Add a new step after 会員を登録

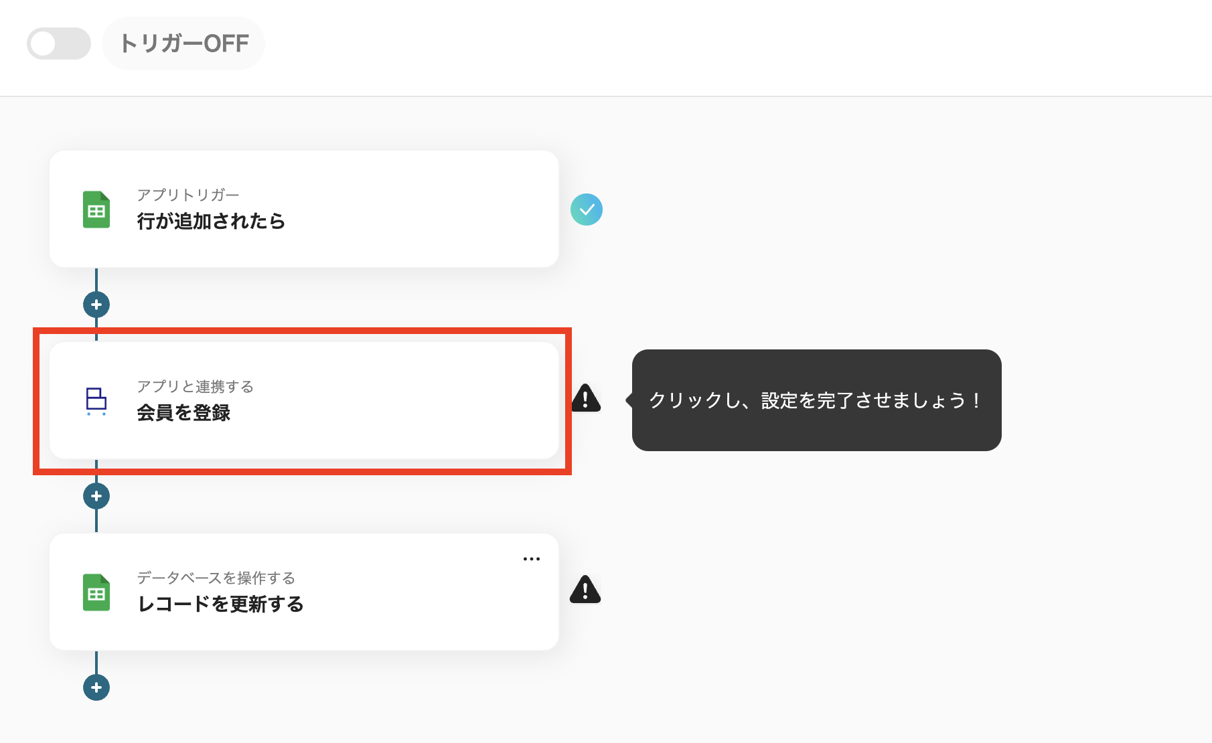(x=96, y=496)
